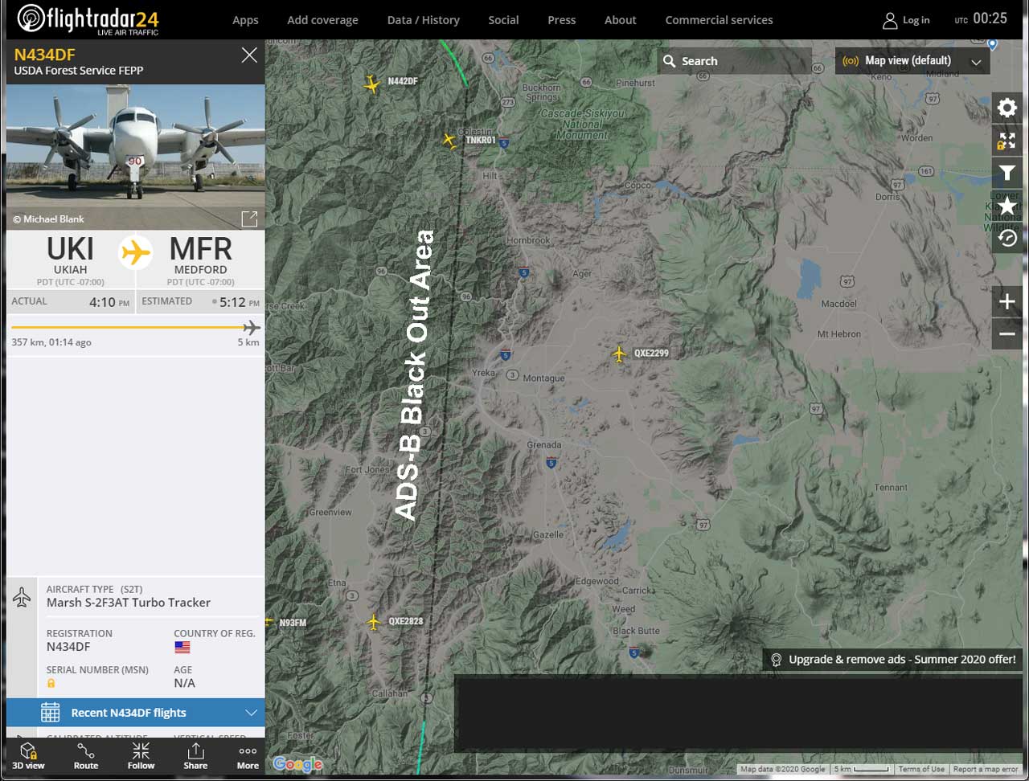Open Terms of Use link

pyautogui.click(x=921, y=769)
